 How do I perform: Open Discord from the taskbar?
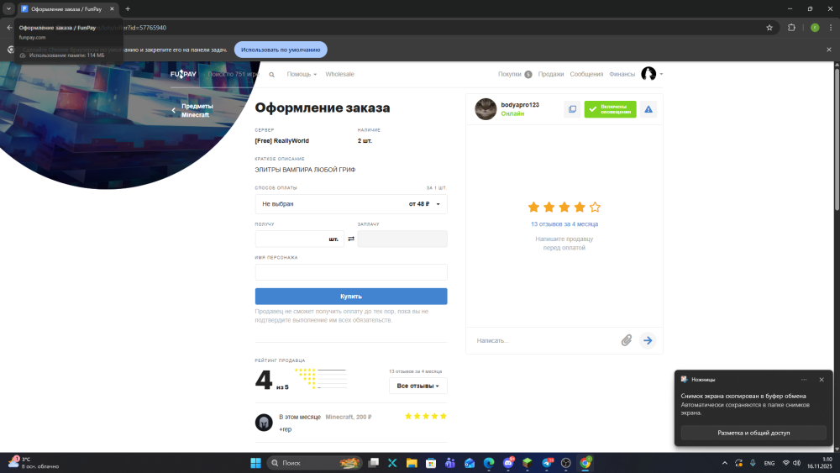tap(508, 463)
